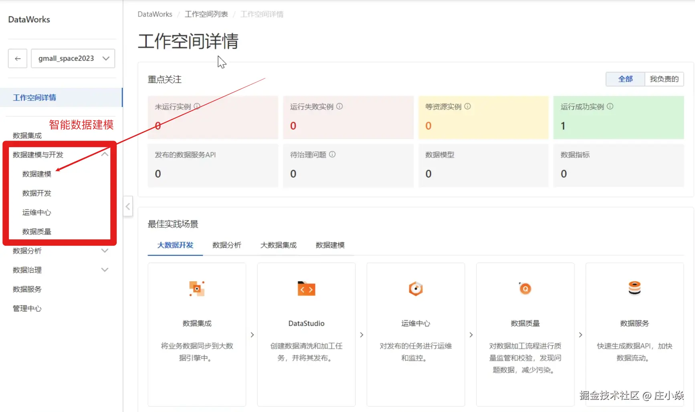Click the 数据服务 card icon
695x412 pixels.
tap(634, 288)
